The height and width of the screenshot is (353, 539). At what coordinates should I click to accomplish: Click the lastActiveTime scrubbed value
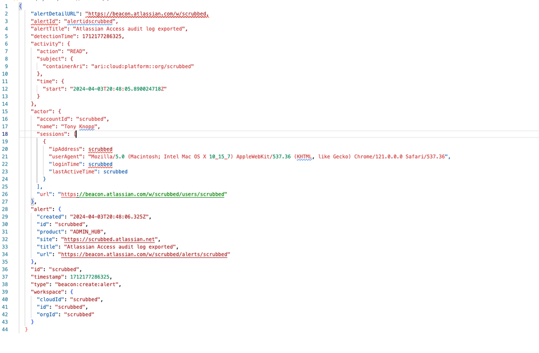(115, 172)
